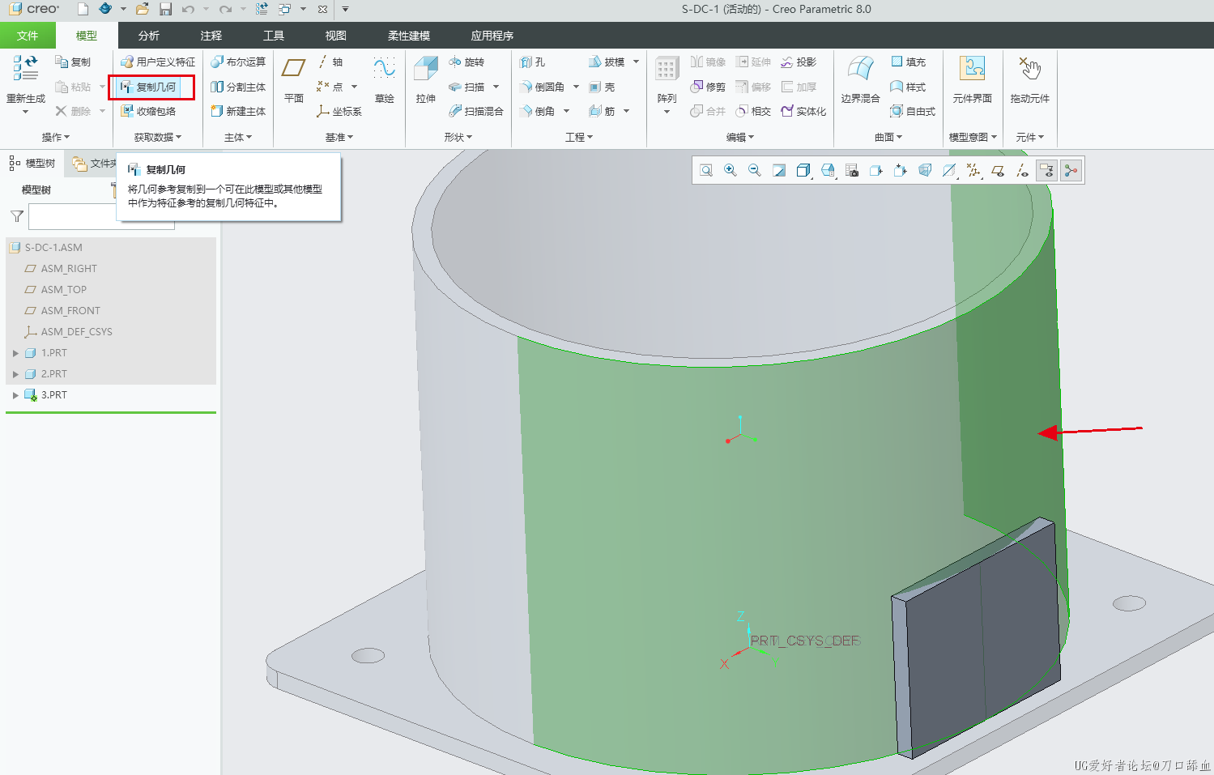This screenshot has height=775, width=1214.
Task: Save the model with the floppy icon
Action: point(165,9)
